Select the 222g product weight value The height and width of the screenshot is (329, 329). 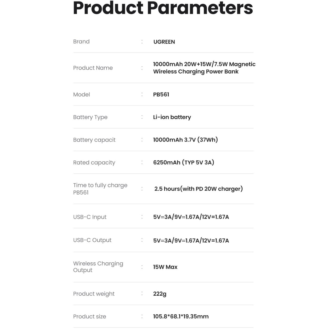(160, 294)
